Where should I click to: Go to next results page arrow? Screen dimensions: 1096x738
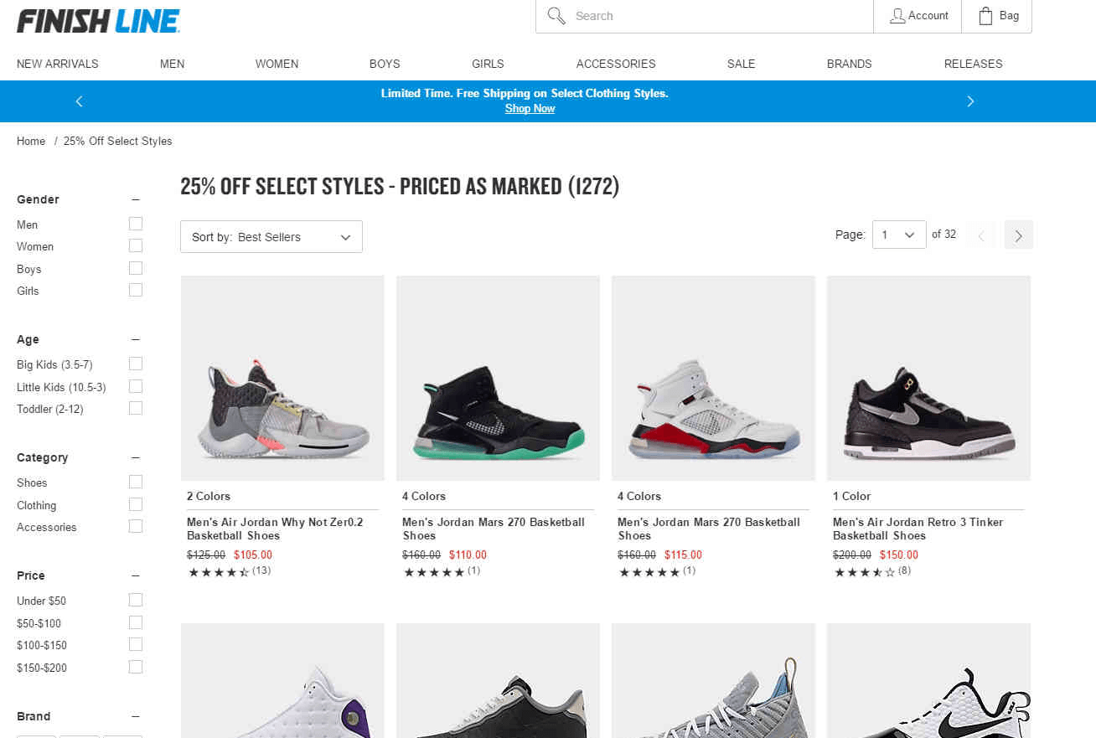[x=1019, y=235]
